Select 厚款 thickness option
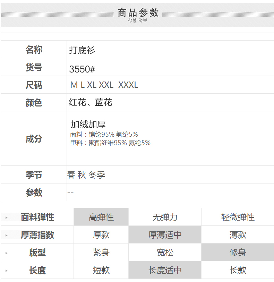The width and height of the screenshot is (274, 282). pyautogui.click(x=101, y=235)
